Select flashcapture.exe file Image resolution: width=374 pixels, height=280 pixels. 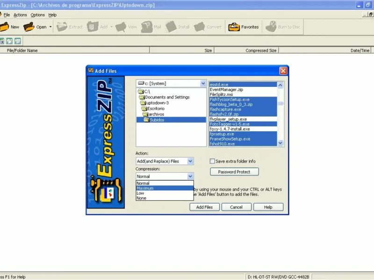click(x=243, y=109)
